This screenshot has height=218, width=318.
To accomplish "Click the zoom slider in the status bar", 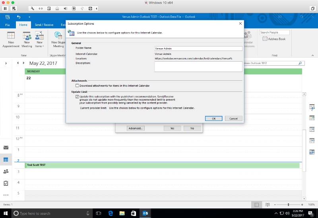I will pyautogui.click(x=288, y=204).
